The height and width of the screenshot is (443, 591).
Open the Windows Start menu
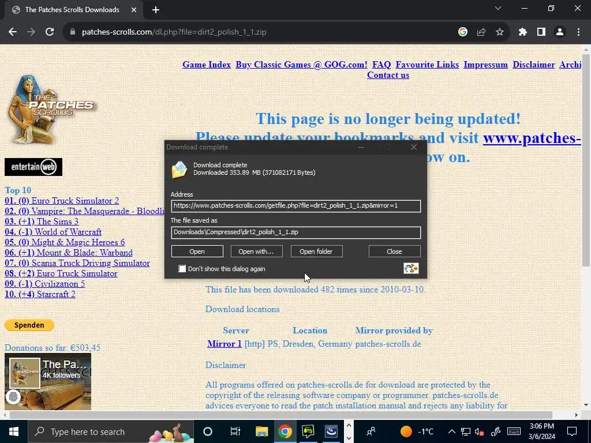14,431
